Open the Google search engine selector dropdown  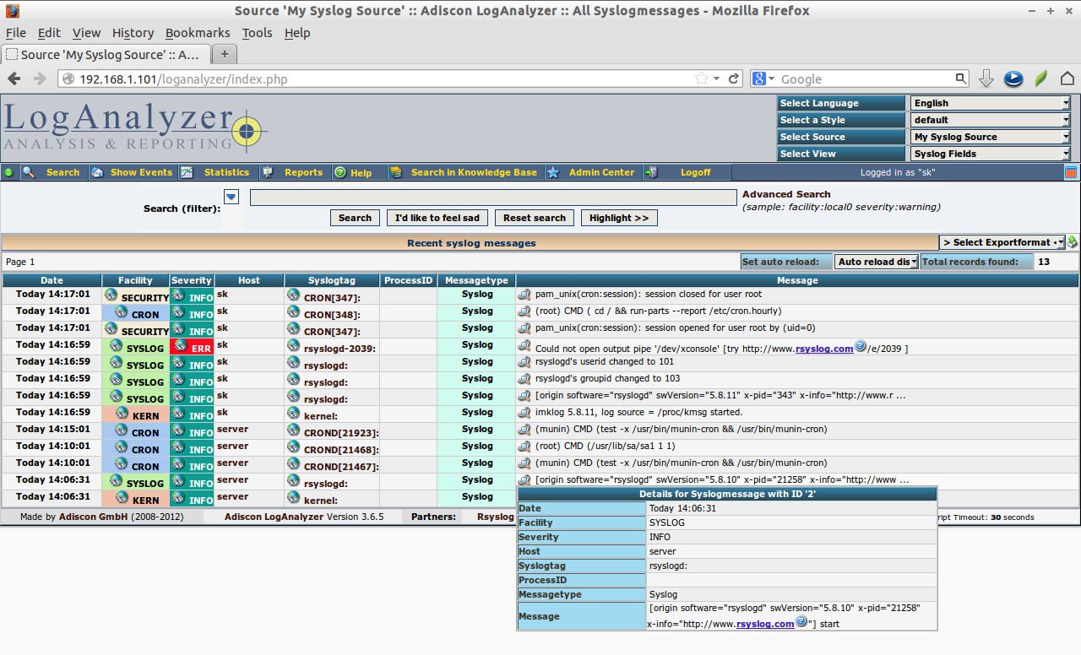tap(763, 78)
